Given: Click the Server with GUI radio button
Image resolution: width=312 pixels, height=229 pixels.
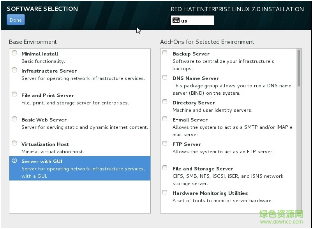Looking at the screenshot, I should (x=14, y=160).
